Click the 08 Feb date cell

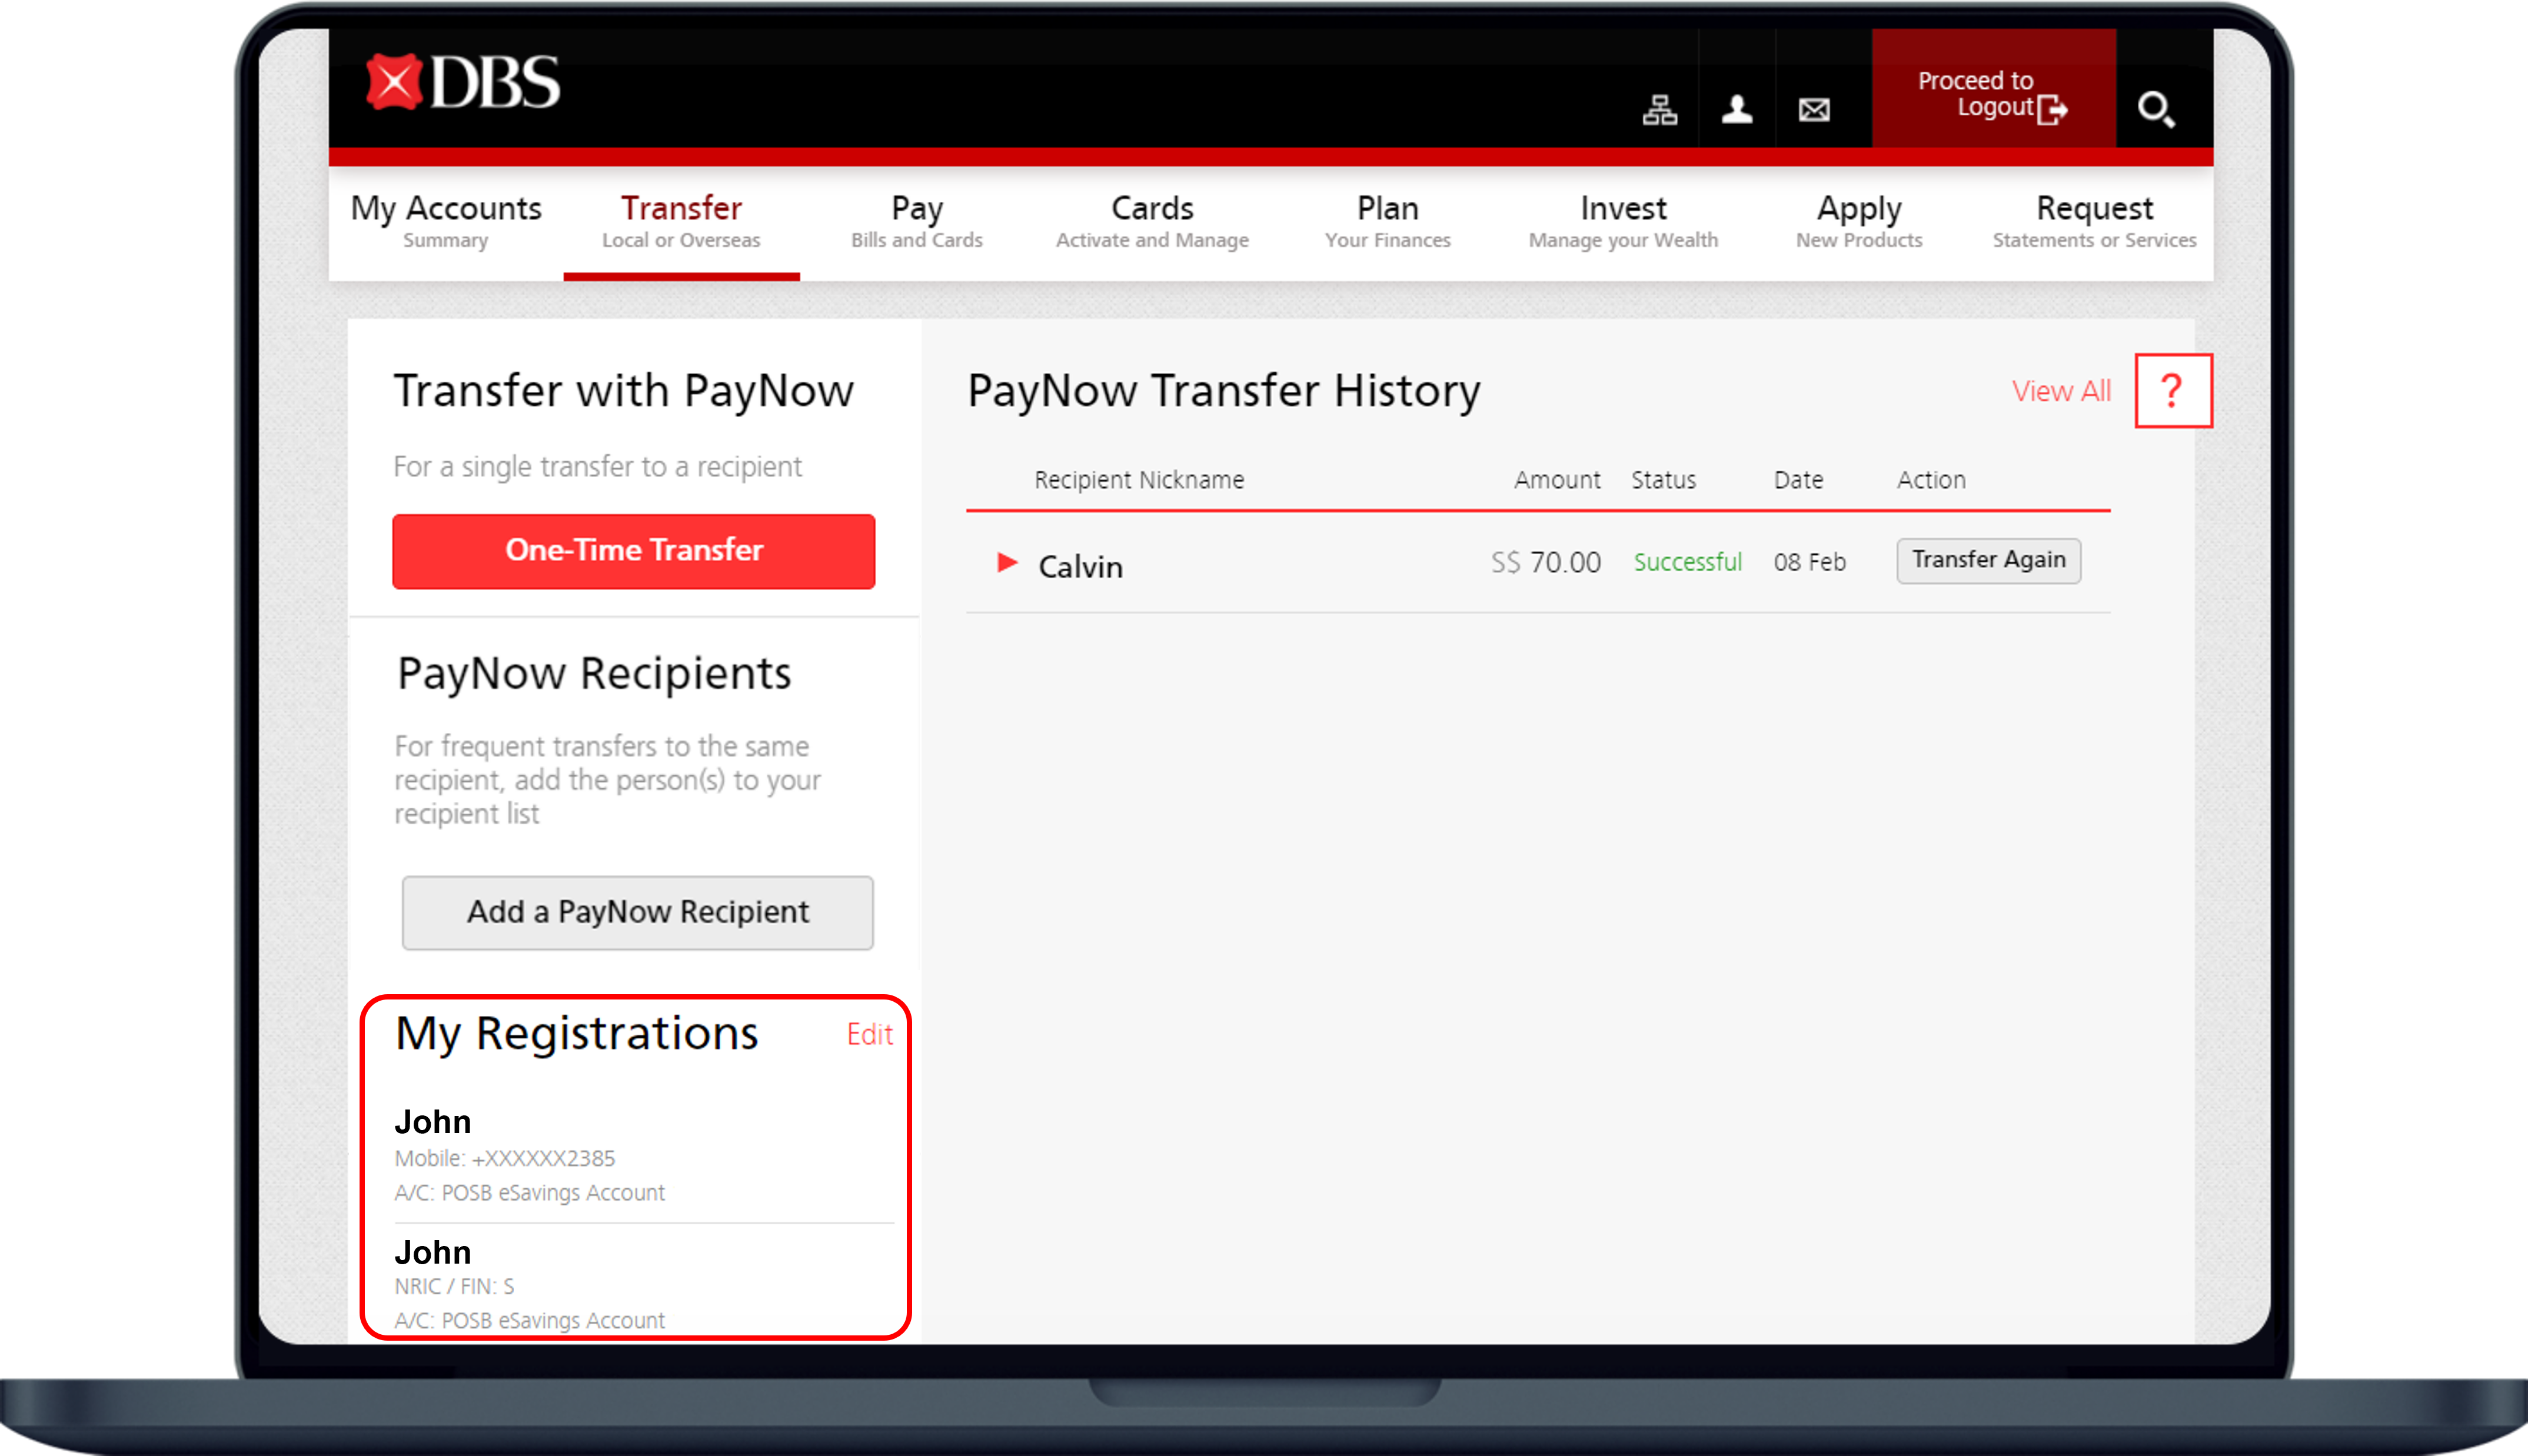(x=1809, y=563)
